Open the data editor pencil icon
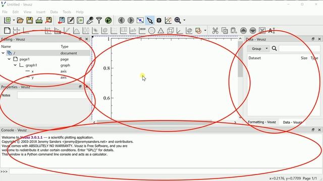 point(71,20)
